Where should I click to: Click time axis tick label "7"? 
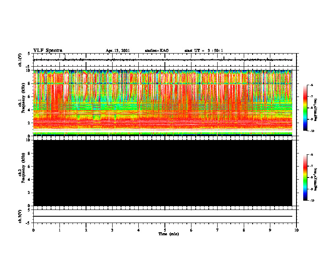click(218, 230)
